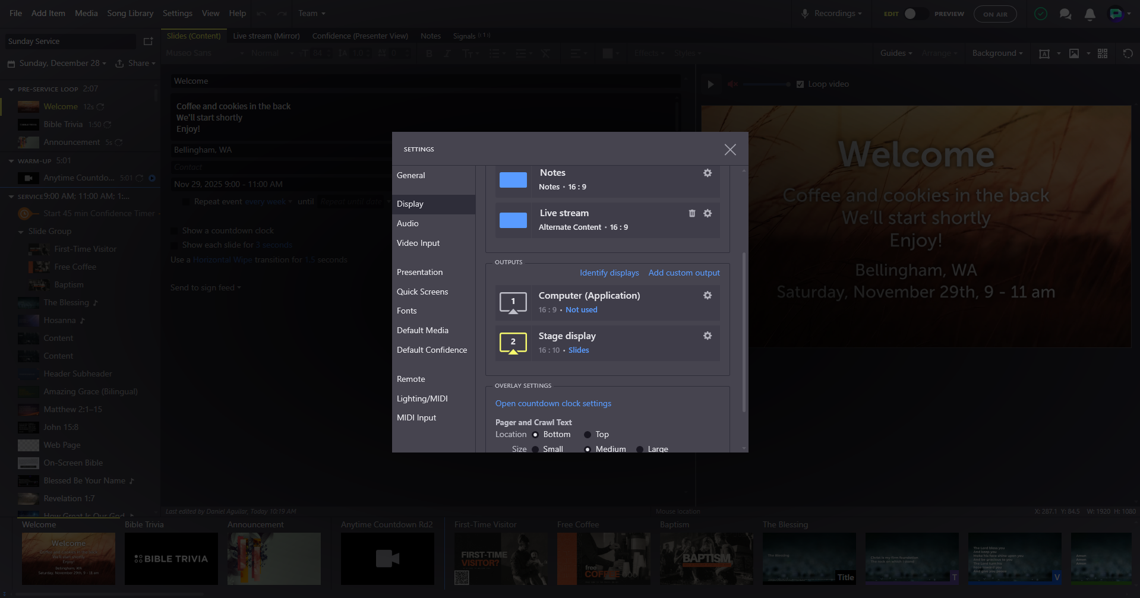The width and height of the screenshot is (1140, 598).
Task: Play the preview video
Action: tap(710, 84)
